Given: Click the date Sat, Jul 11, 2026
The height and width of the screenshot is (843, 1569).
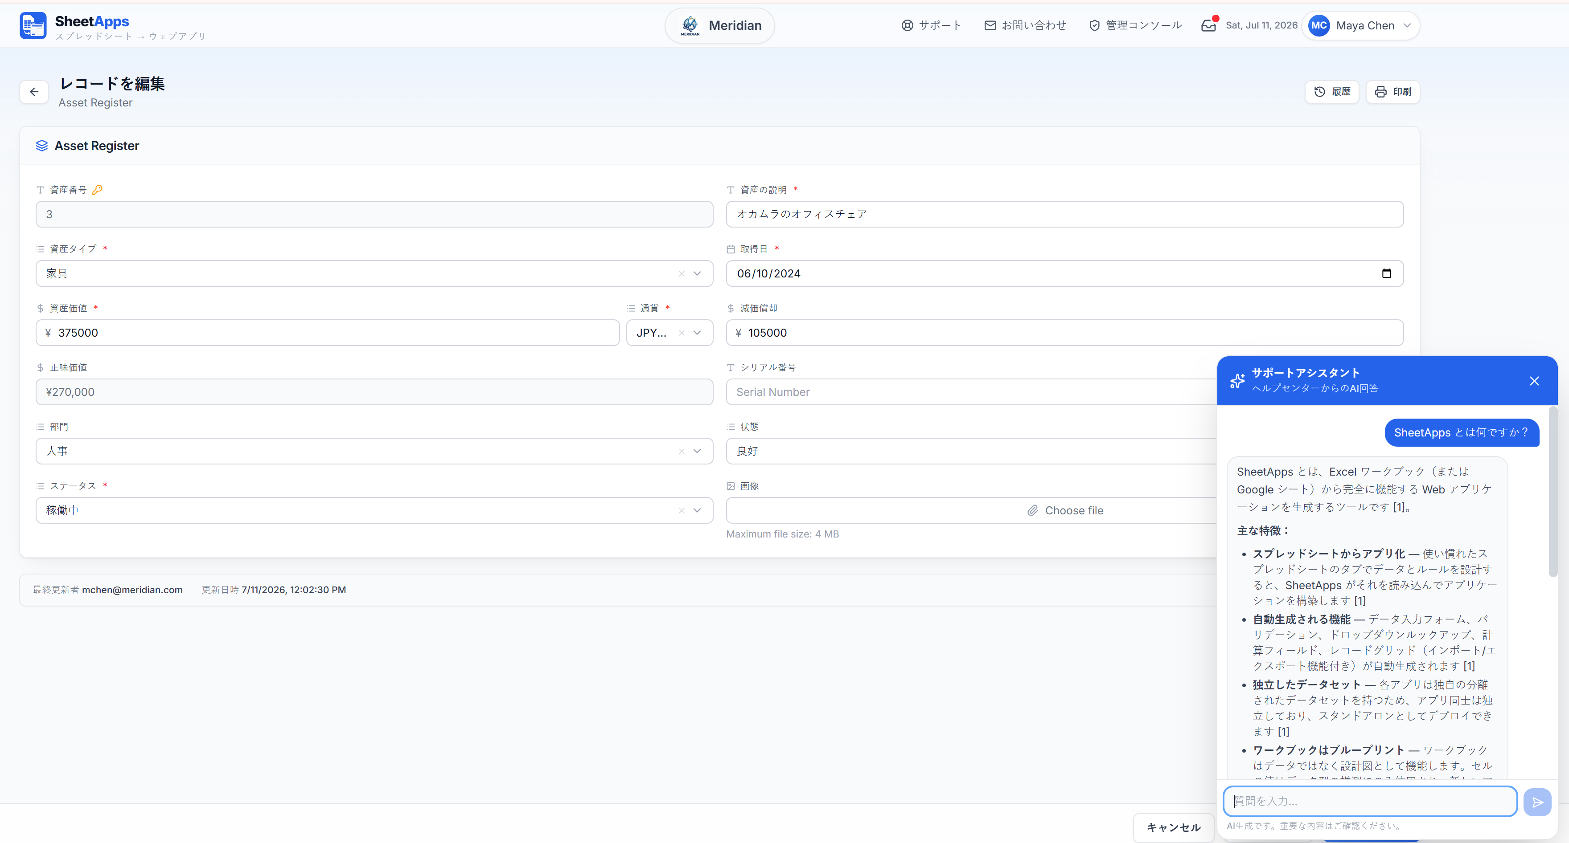Looking at the screenshot, I should (x=1261, y=25).
